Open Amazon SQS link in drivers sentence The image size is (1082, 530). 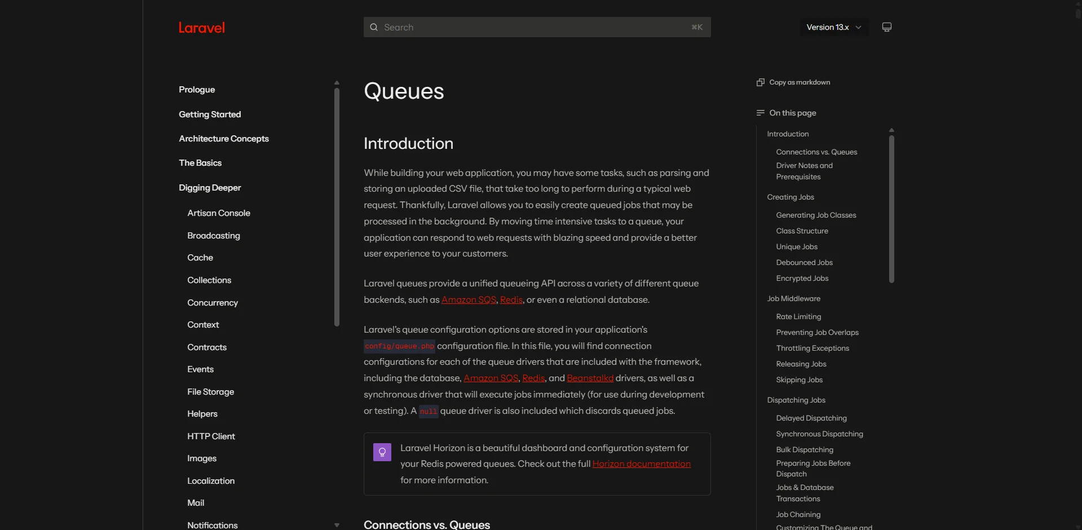[x=491, y=378]
